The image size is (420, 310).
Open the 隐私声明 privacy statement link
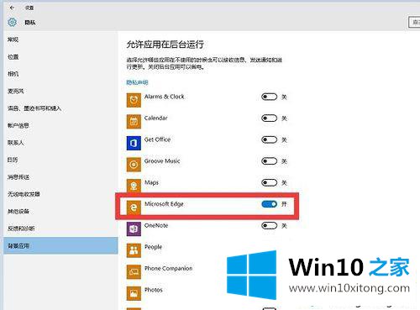137,82
